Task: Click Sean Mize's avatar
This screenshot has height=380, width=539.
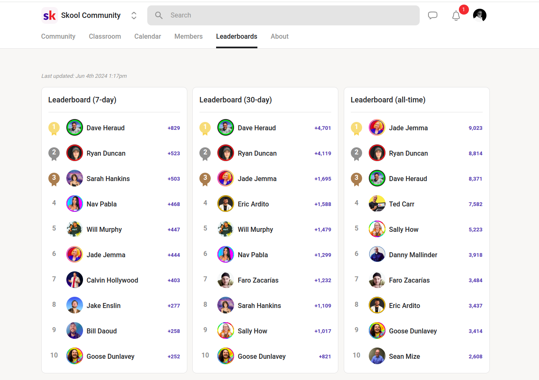Action: point(377,356)
